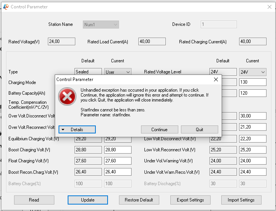Click the red error icon
The height and width of the screenshot is (211, 276).
(67, 97)
